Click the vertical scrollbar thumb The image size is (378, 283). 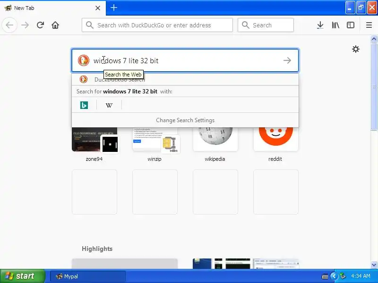(x=374, y=87)
